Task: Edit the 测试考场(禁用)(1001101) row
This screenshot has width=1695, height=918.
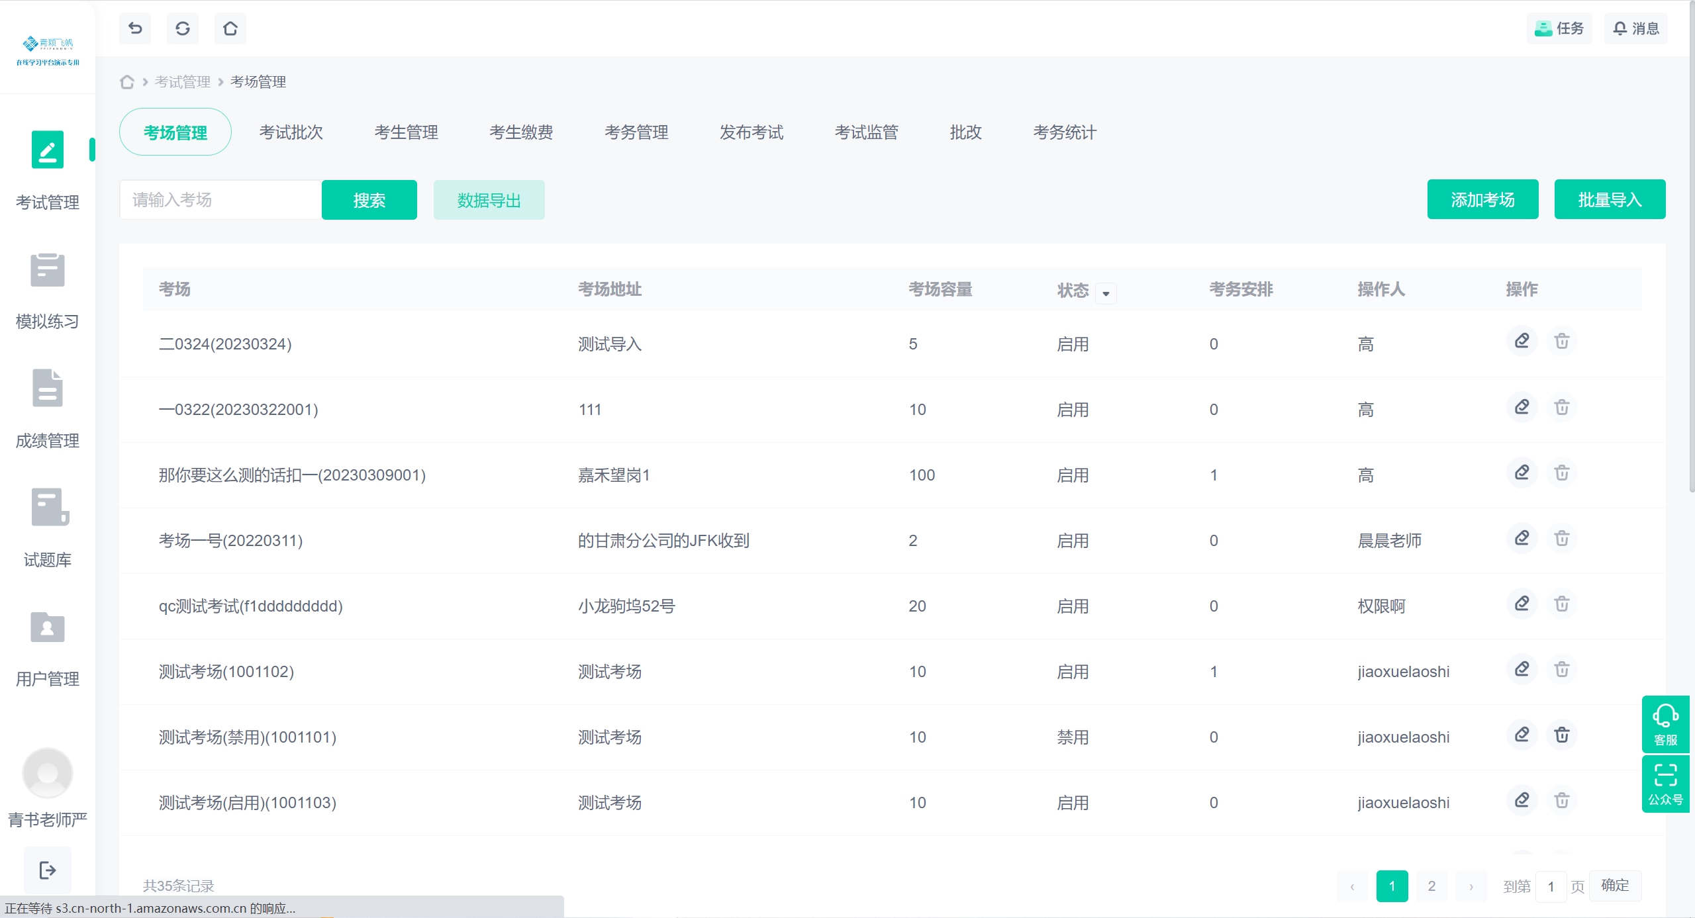Action: [1522, 735]
